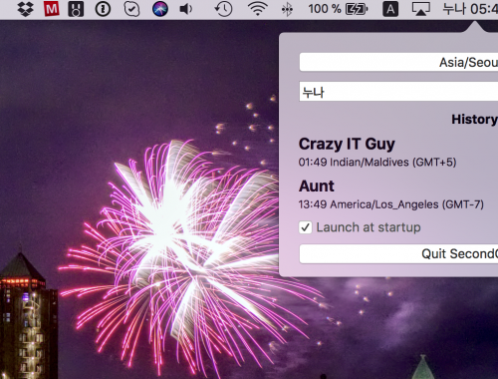The image size is (498, 379).
Task: Click the Quit SecondC button
Action: tap(398, 254)
